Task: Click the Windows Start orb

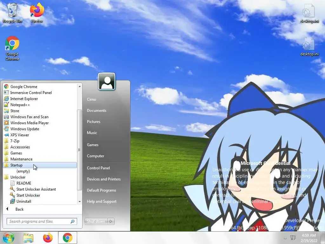Action: tap(8, 238)
